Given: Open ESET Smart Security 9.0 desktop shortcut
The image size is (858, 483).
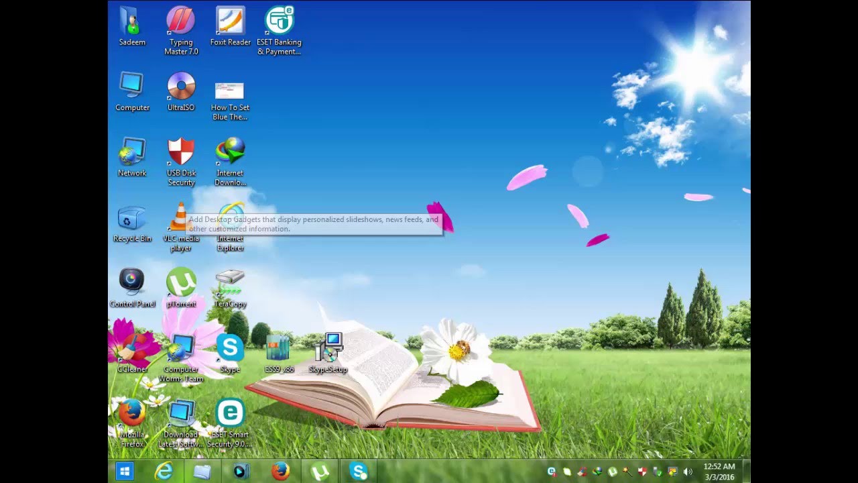Looking at the screenshot, I should click(x=230, y=423).
